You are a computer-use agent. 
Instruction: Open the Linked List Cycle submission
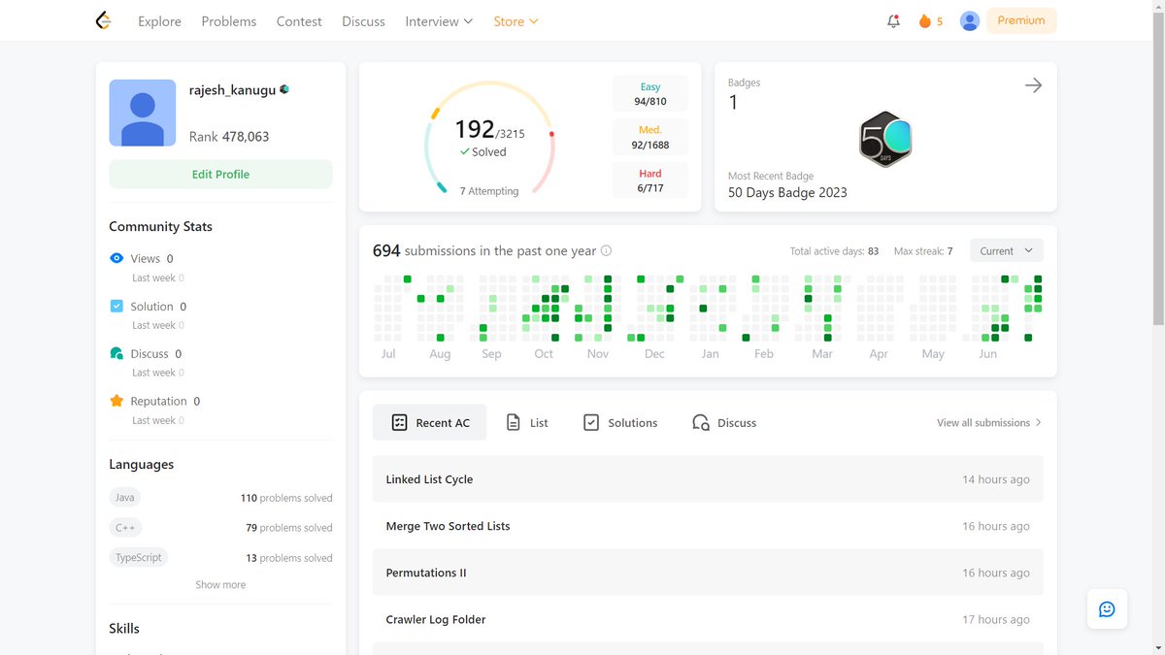pos(708,479)
